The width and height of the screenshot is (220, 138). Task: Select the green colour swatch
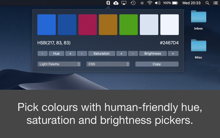(128, 25)
